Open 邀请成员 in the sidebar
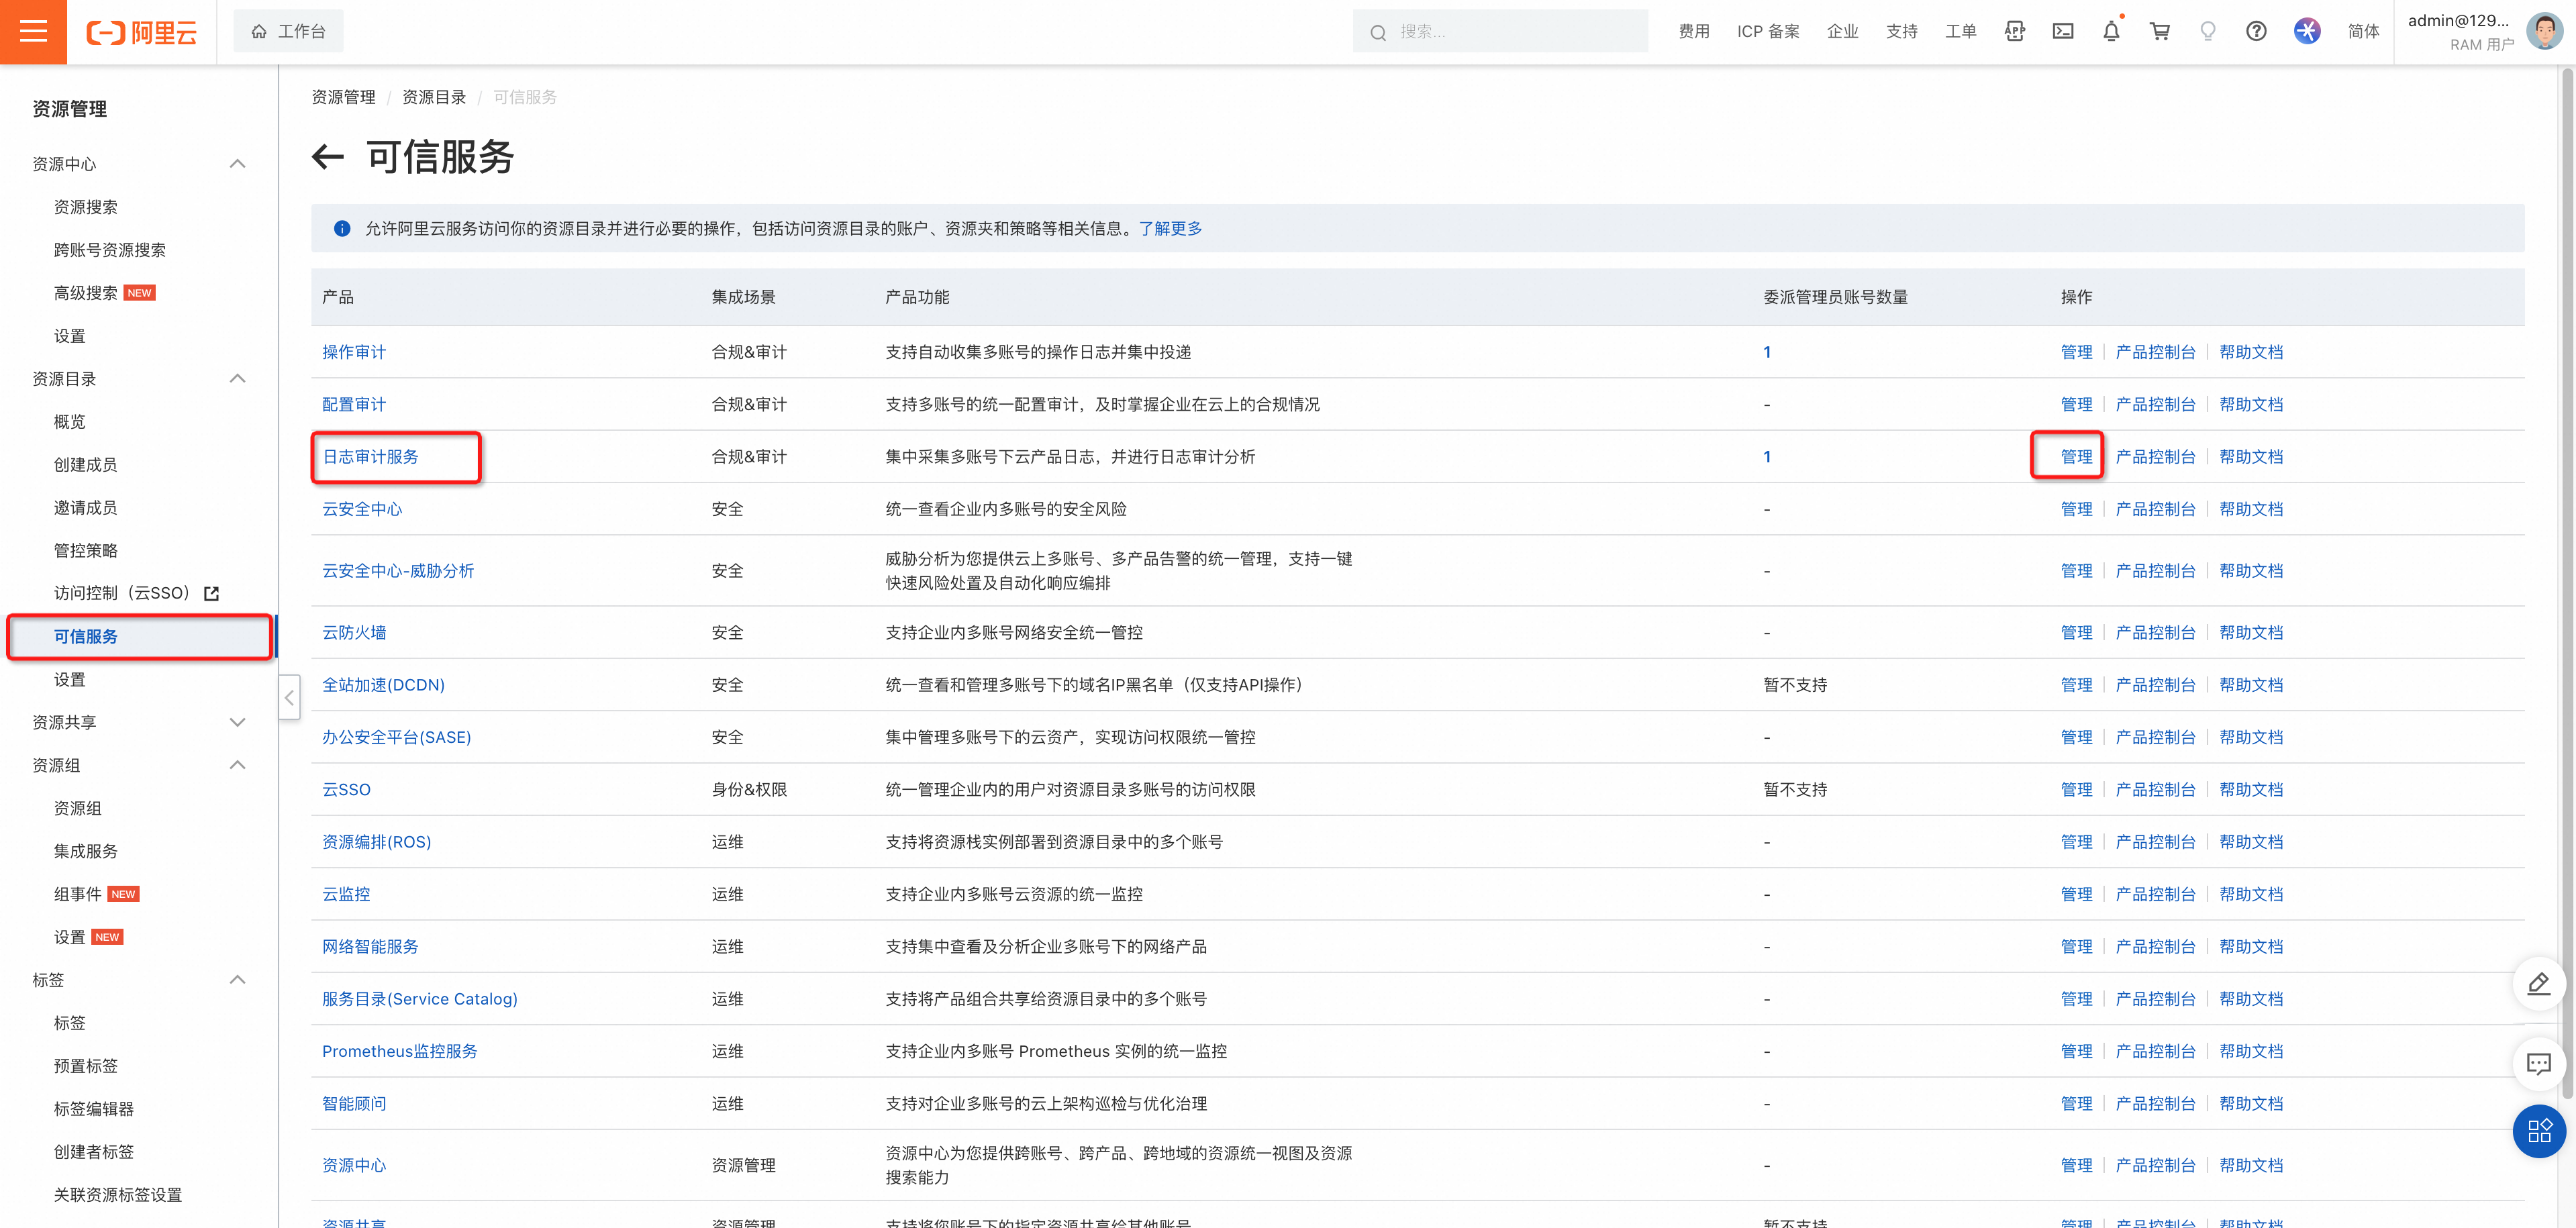Screen dimensions: 2576x1228 (x=86, y=508)
